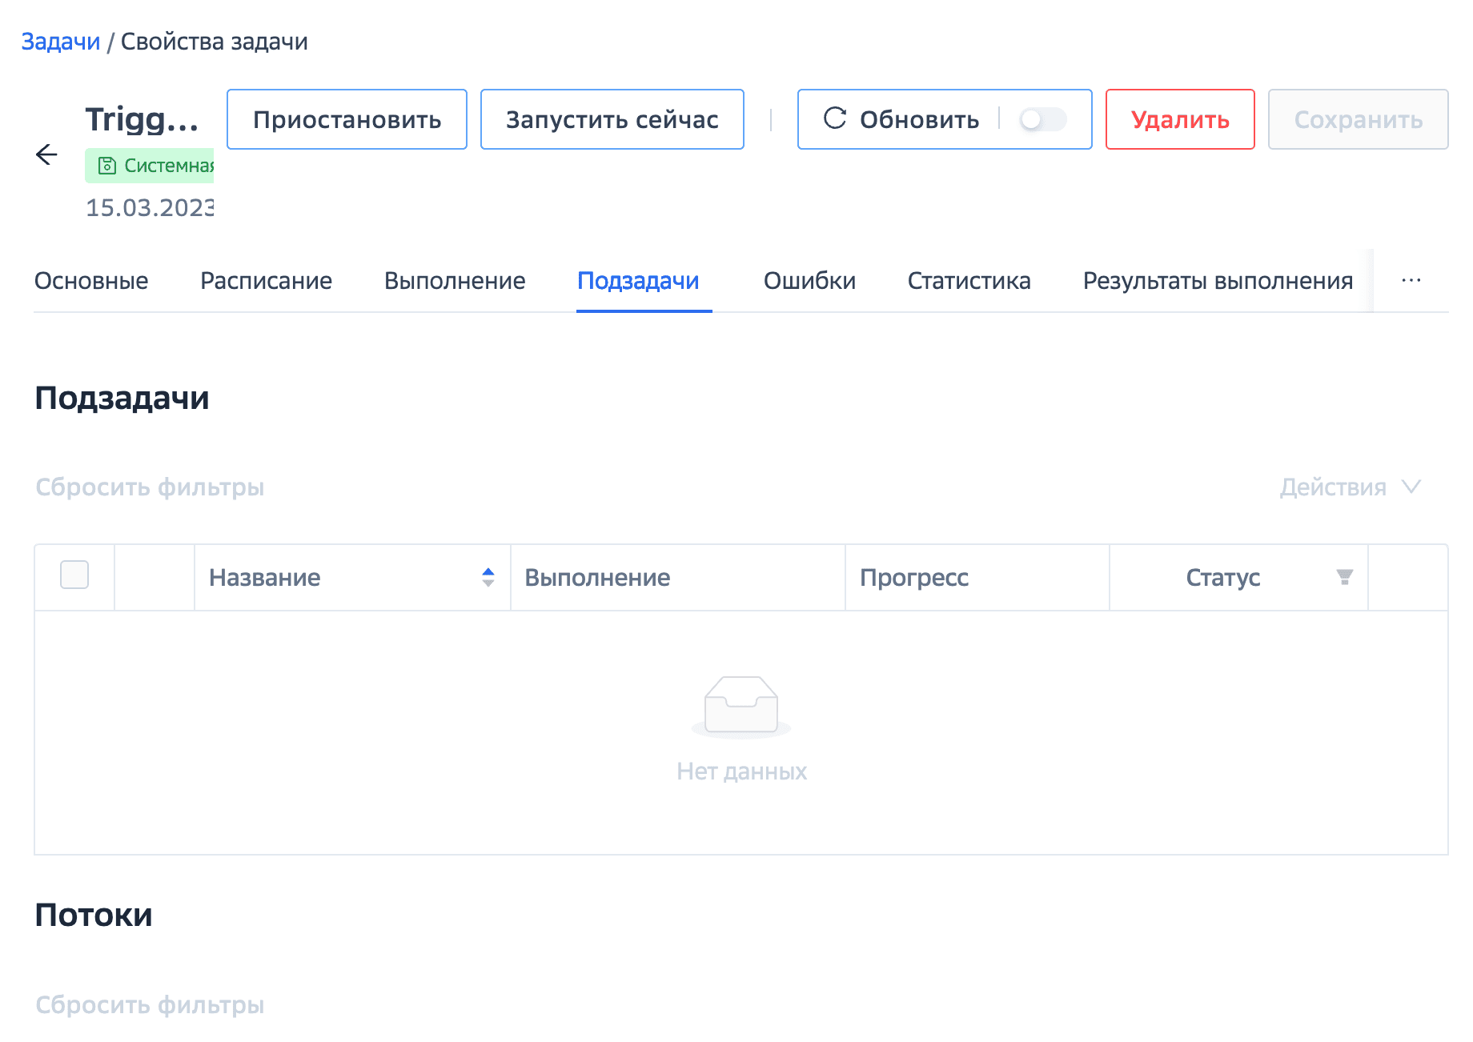Switch to the Расписание tab
Viewport: 1473px width, 1042px height.
266,281
